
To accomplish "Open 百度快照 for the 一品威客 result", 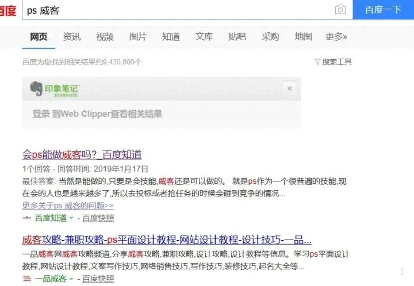I will 98,279.
